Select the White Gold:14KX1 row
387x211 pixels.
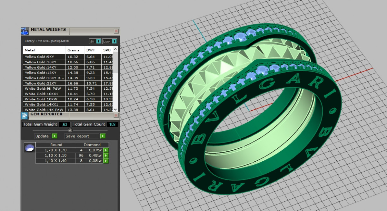[44, 104]
